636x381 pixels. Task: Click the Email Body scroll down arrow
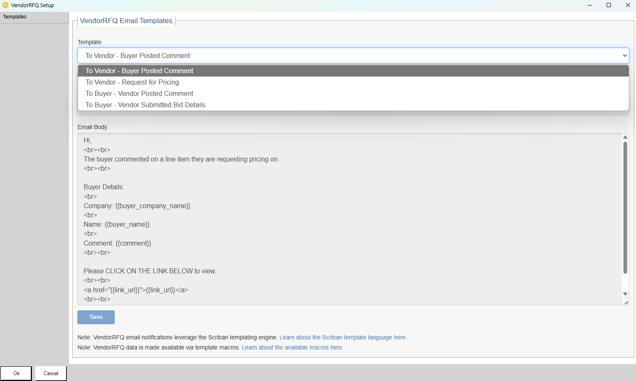[x=625, y=294]
